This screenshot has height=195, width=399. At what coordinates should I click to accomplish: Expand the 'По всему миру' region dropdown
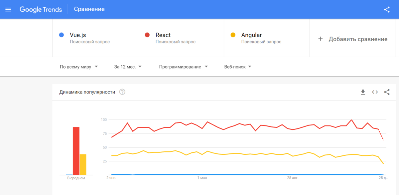(x=79, y=67)
